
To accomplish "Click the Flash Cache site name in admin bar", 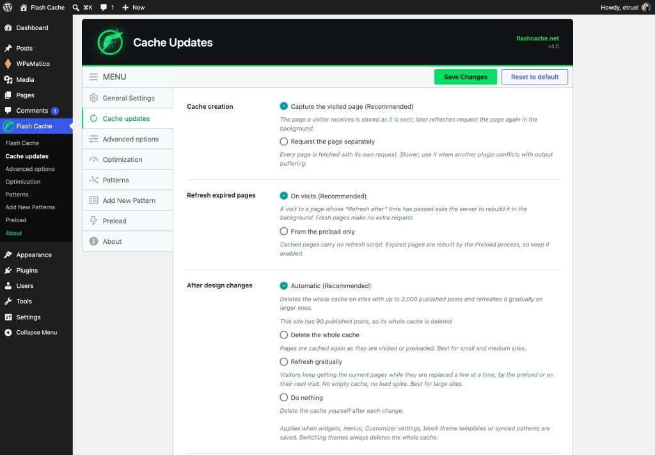I will (x=47, y=7).
